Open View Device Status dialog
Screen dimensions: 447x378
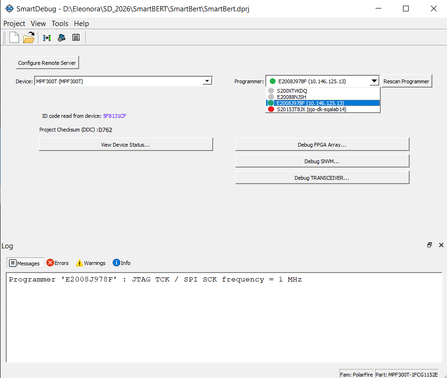[x=126, y=145]
